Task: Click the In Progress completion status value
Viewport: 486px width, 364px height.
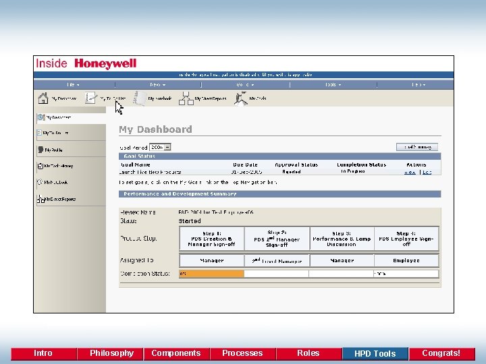Action: click(352, 171)
